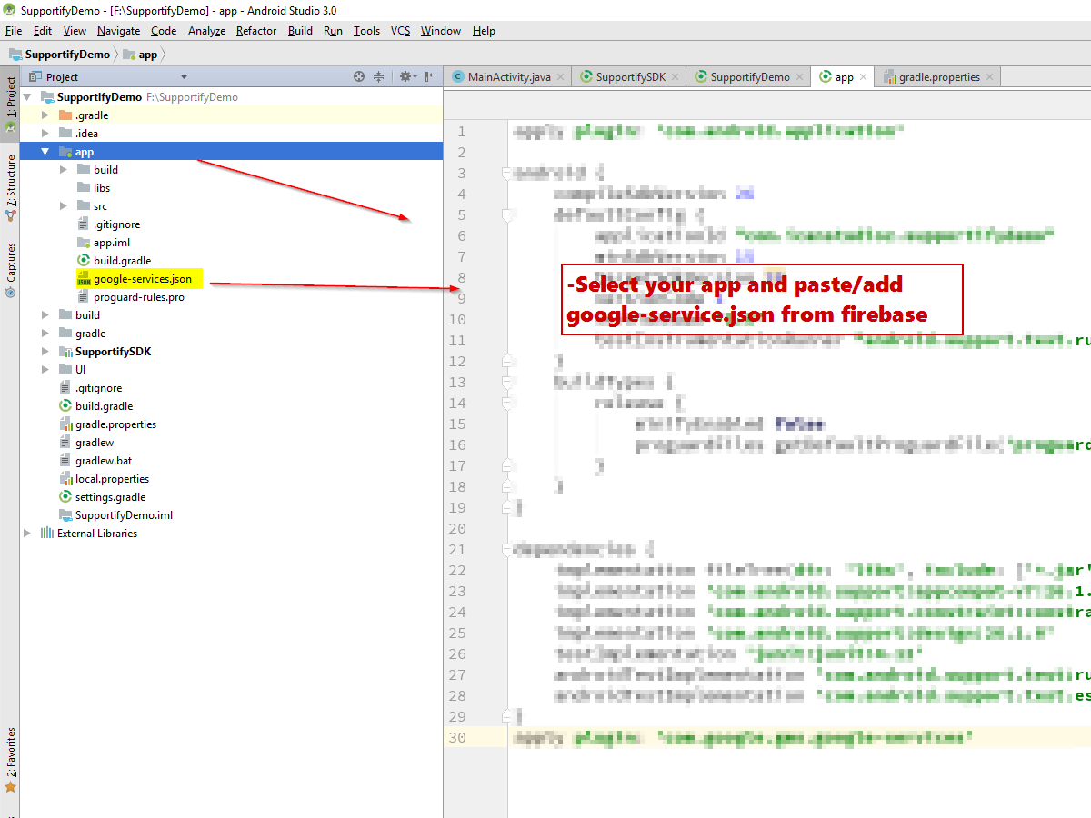
Task: Expand the SupportifySDK module
Action: point(45,352)
